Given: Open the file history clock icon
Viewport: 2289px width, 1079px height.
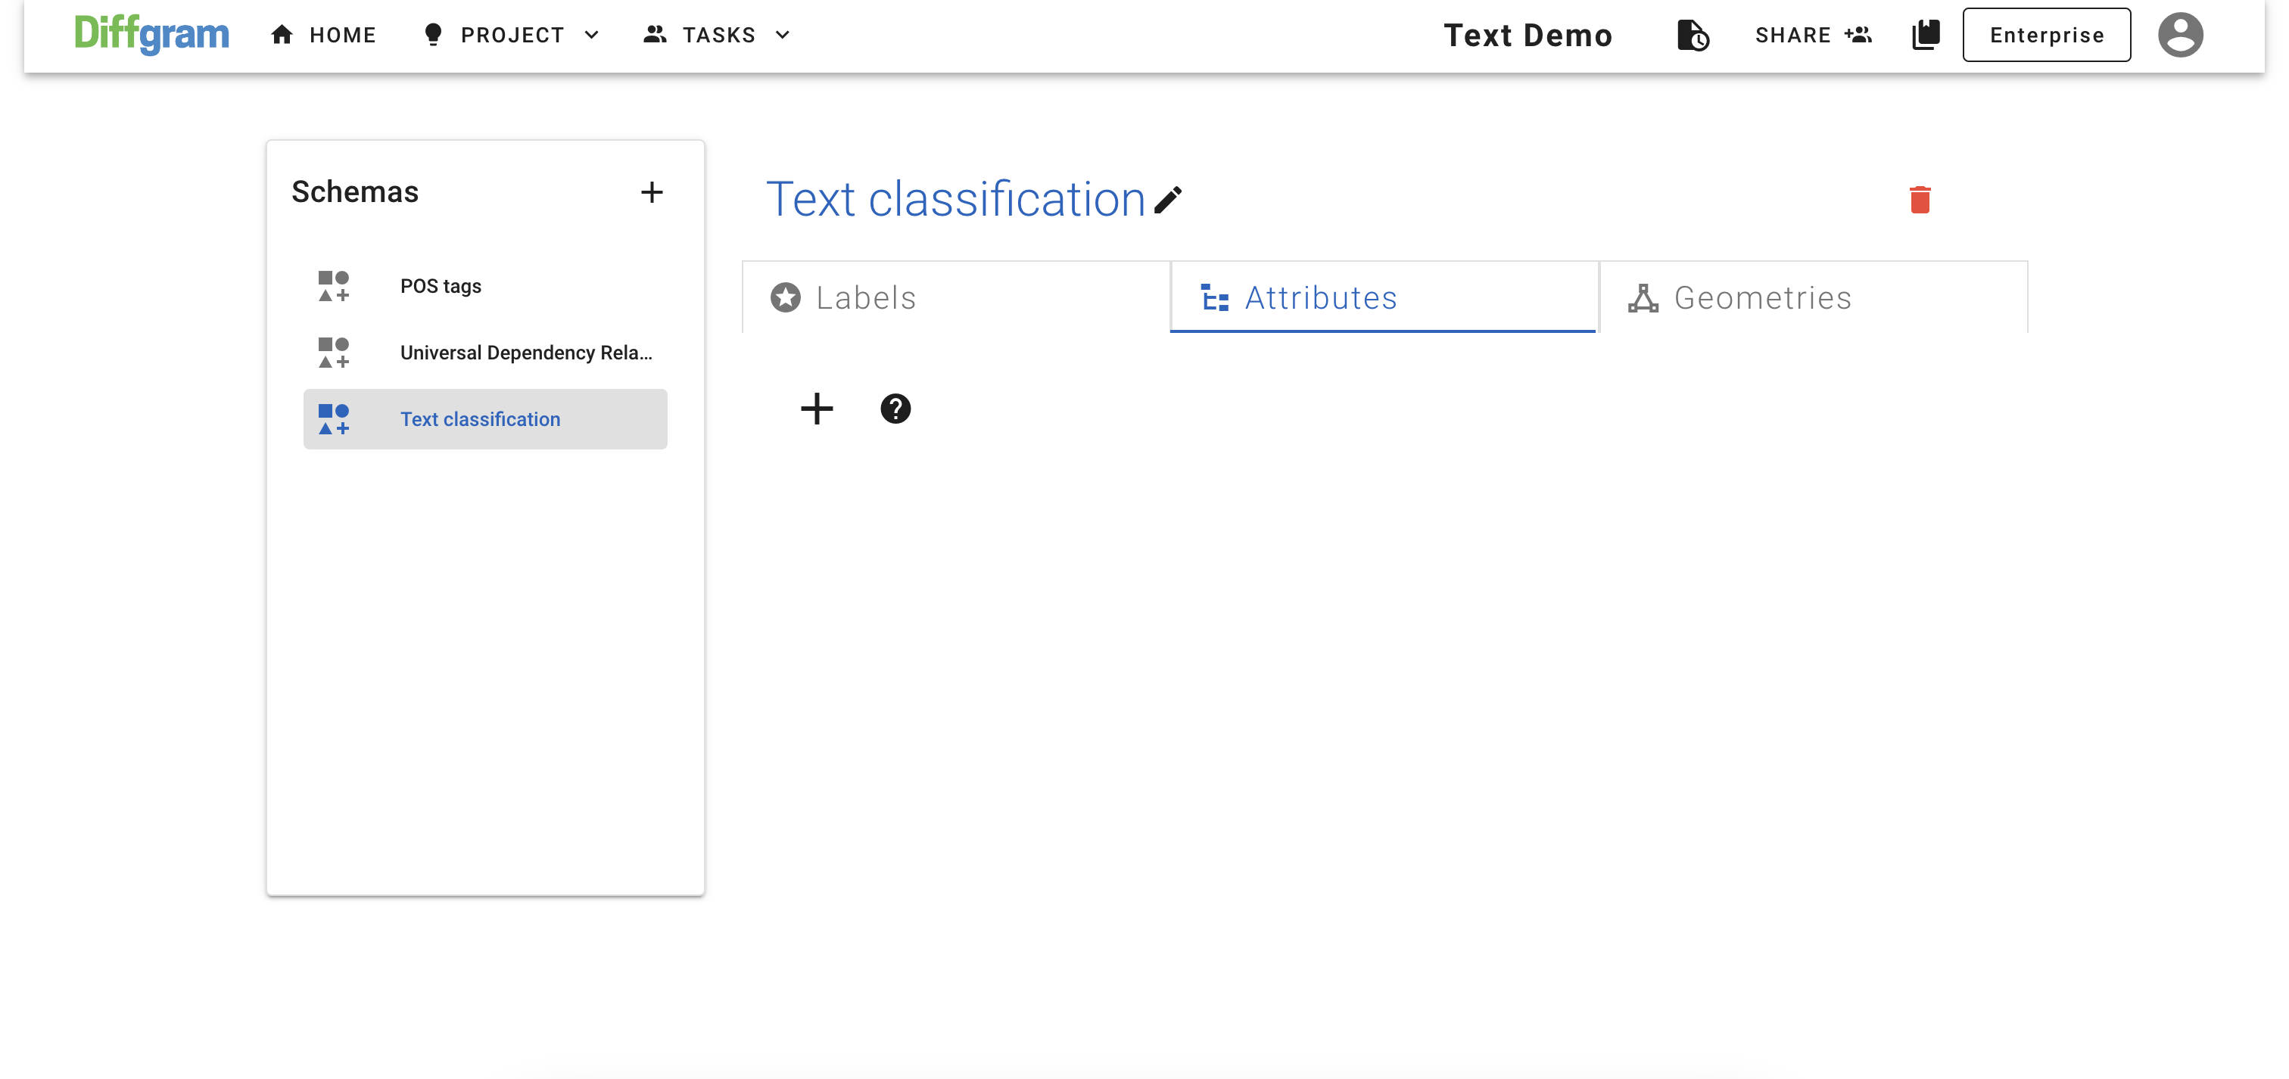Looking at the screenshot, I should click(x=1692, y=35).
